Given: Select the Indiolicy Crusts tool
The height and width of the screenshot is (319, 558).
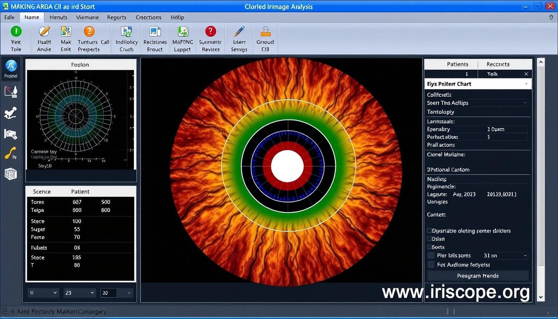Looking at the screenshot, I should [126, 38].
